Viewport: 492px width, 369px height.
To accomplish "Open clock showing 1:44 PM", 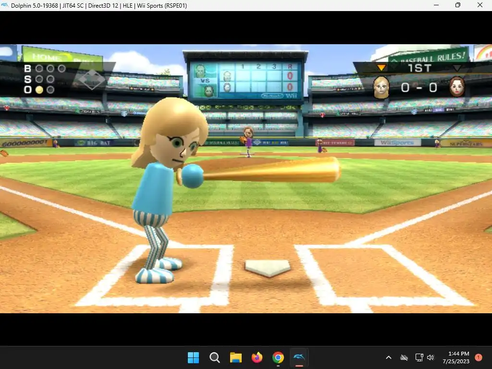I will (x=456, y=357).
